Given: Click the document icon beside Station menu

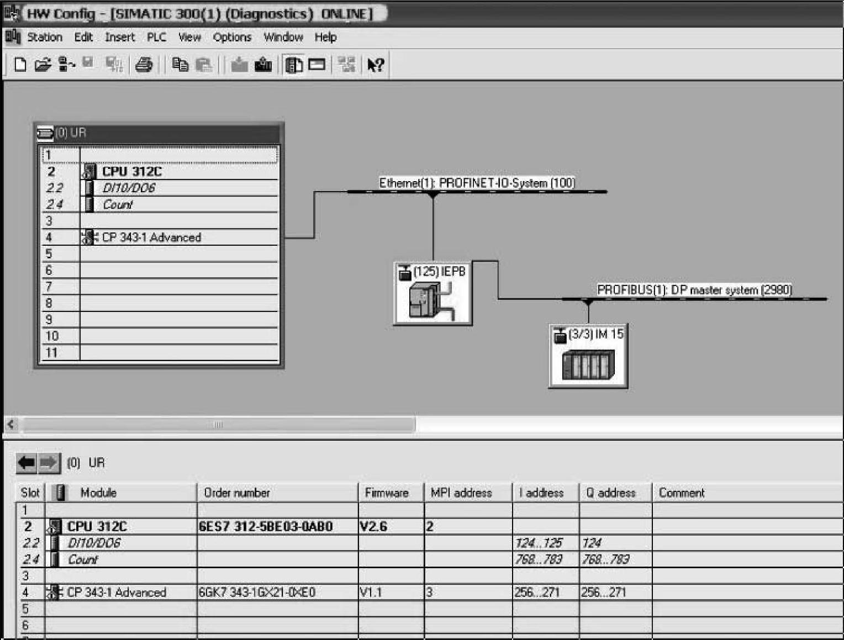Looking at the screenshot, I should click(12, 37).
